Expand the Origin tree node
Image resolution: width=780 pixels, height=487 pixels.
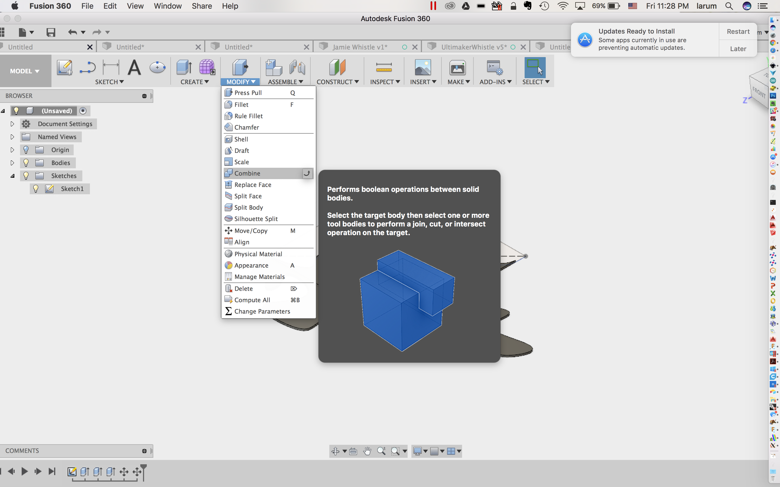click(x=12, y=150)
